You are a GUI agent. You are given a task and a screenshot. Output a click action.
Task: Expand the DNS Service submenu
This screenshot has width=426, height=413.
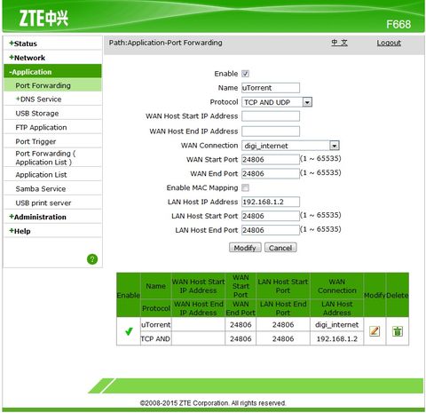[x=39, y=99]
